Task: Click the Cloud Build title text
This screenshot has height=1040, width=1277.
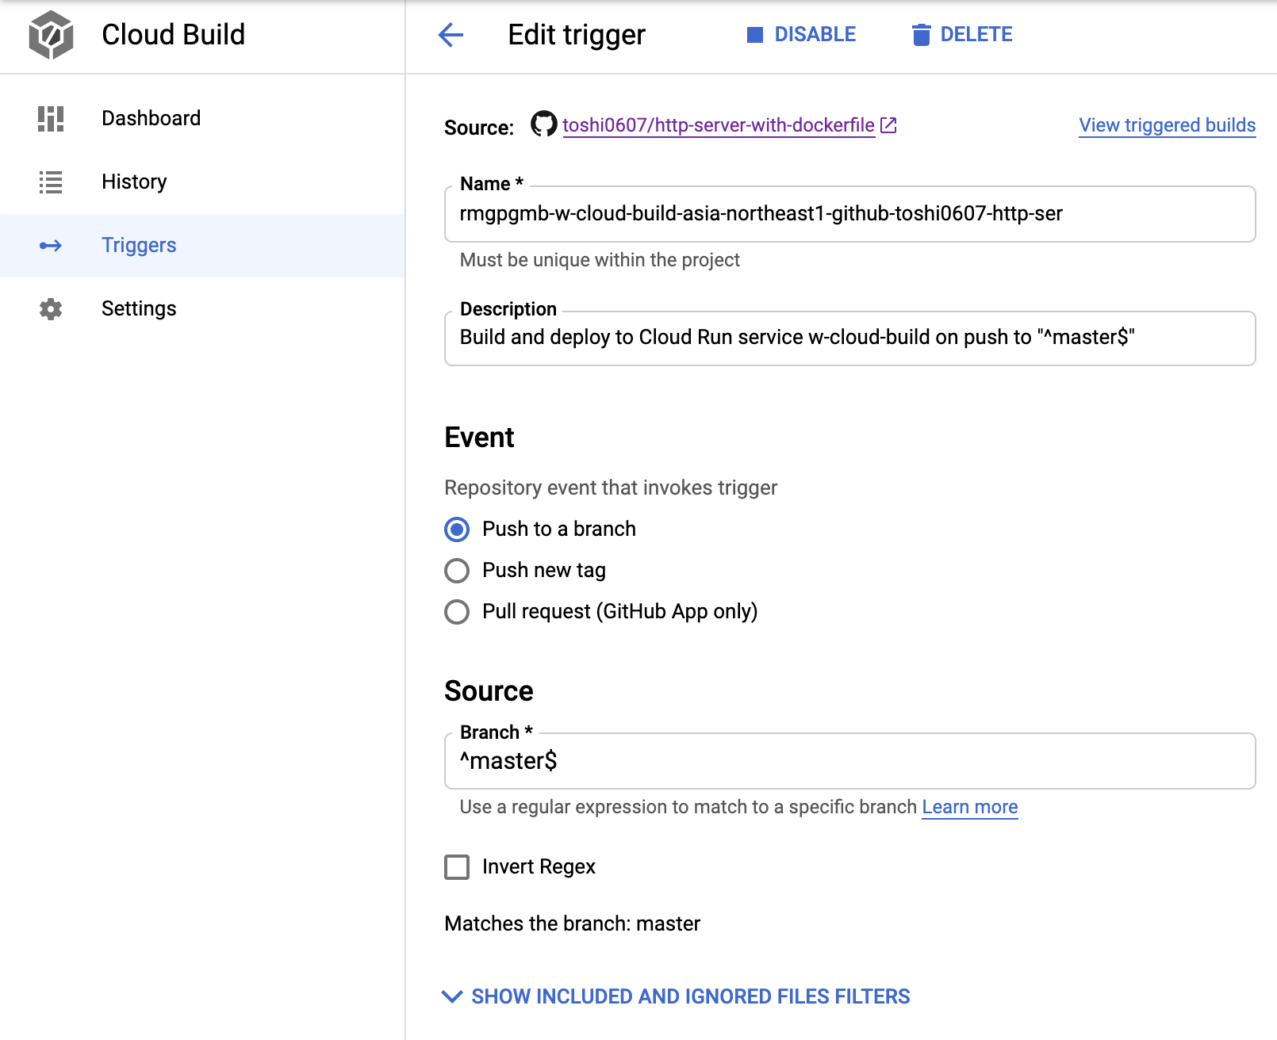Action: pos(174,35)
